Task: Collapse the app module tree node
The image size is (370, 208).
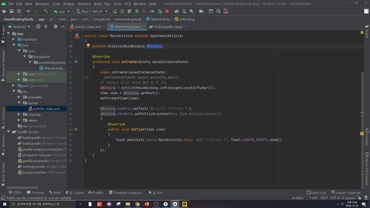Action: 9,34
